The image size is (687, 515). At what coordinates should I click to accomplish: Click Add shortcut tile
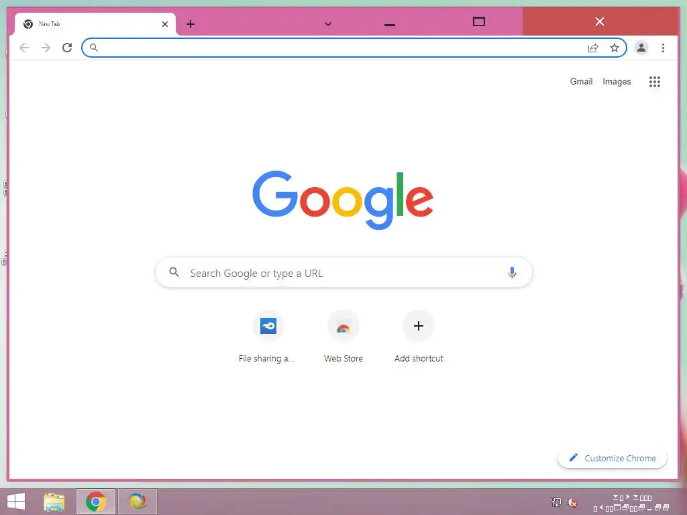point(419,337)
